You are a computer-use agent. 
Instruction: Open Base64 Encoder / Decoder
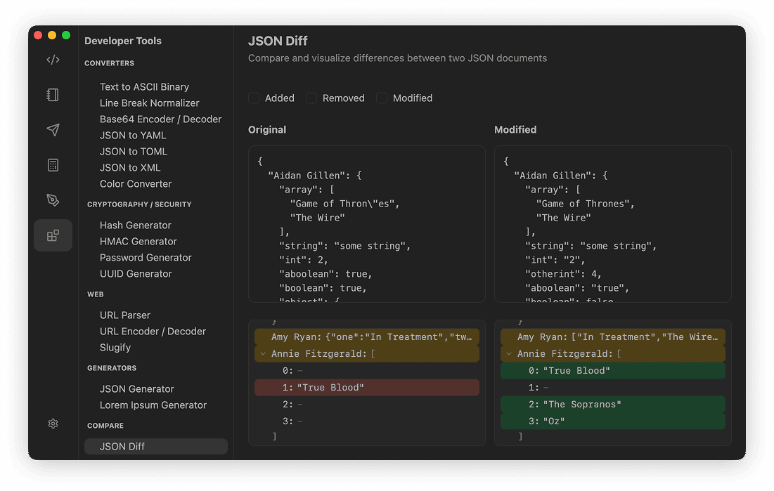160,119
